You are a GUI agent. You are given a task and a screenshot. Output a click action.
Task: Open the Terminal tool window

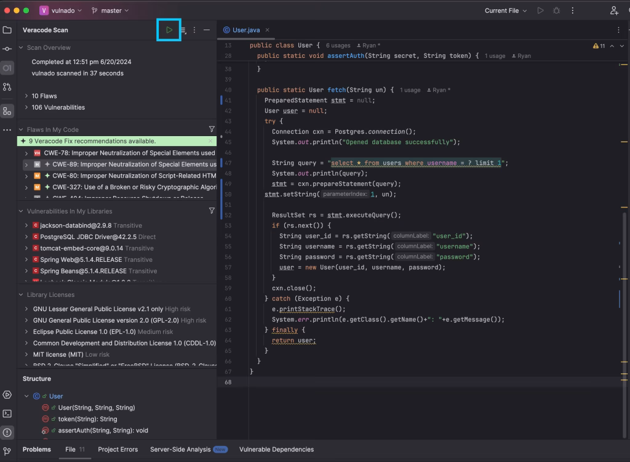pyautogui.click(x=7, y=413)
